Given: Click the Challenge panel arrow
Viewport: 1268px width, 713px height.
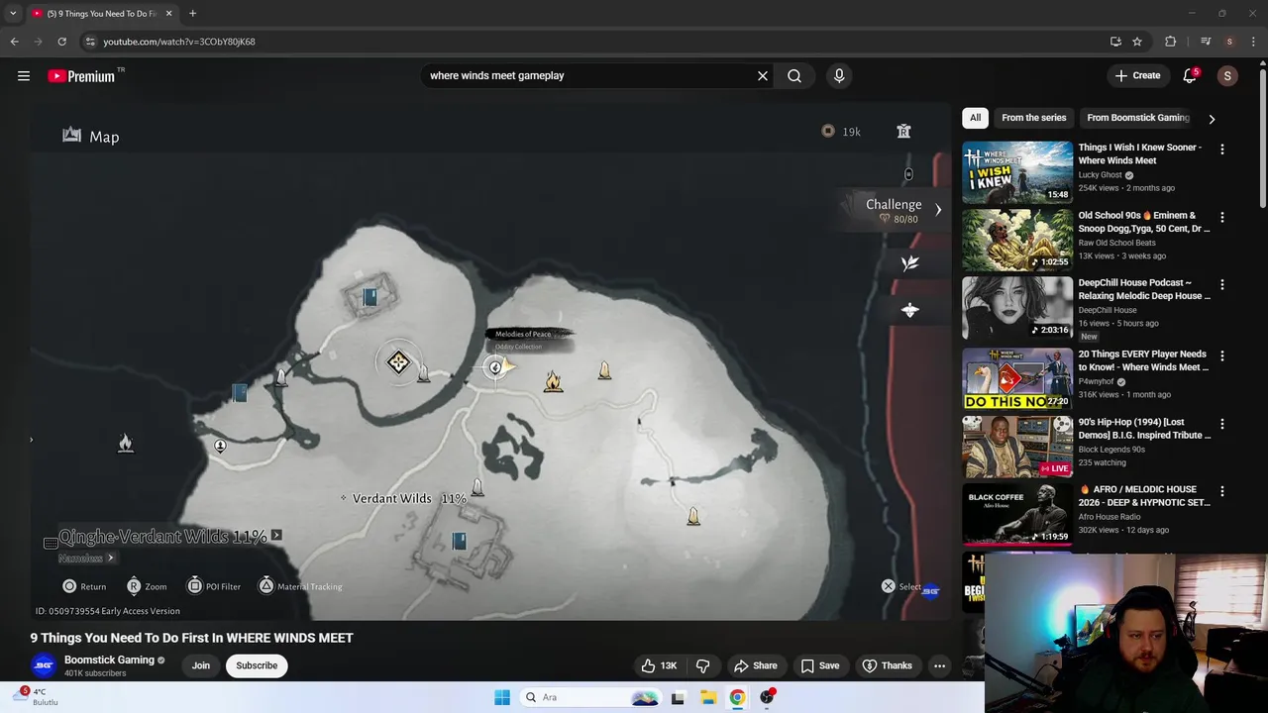Looking at the screenshot, I should (x=937, y=210).
